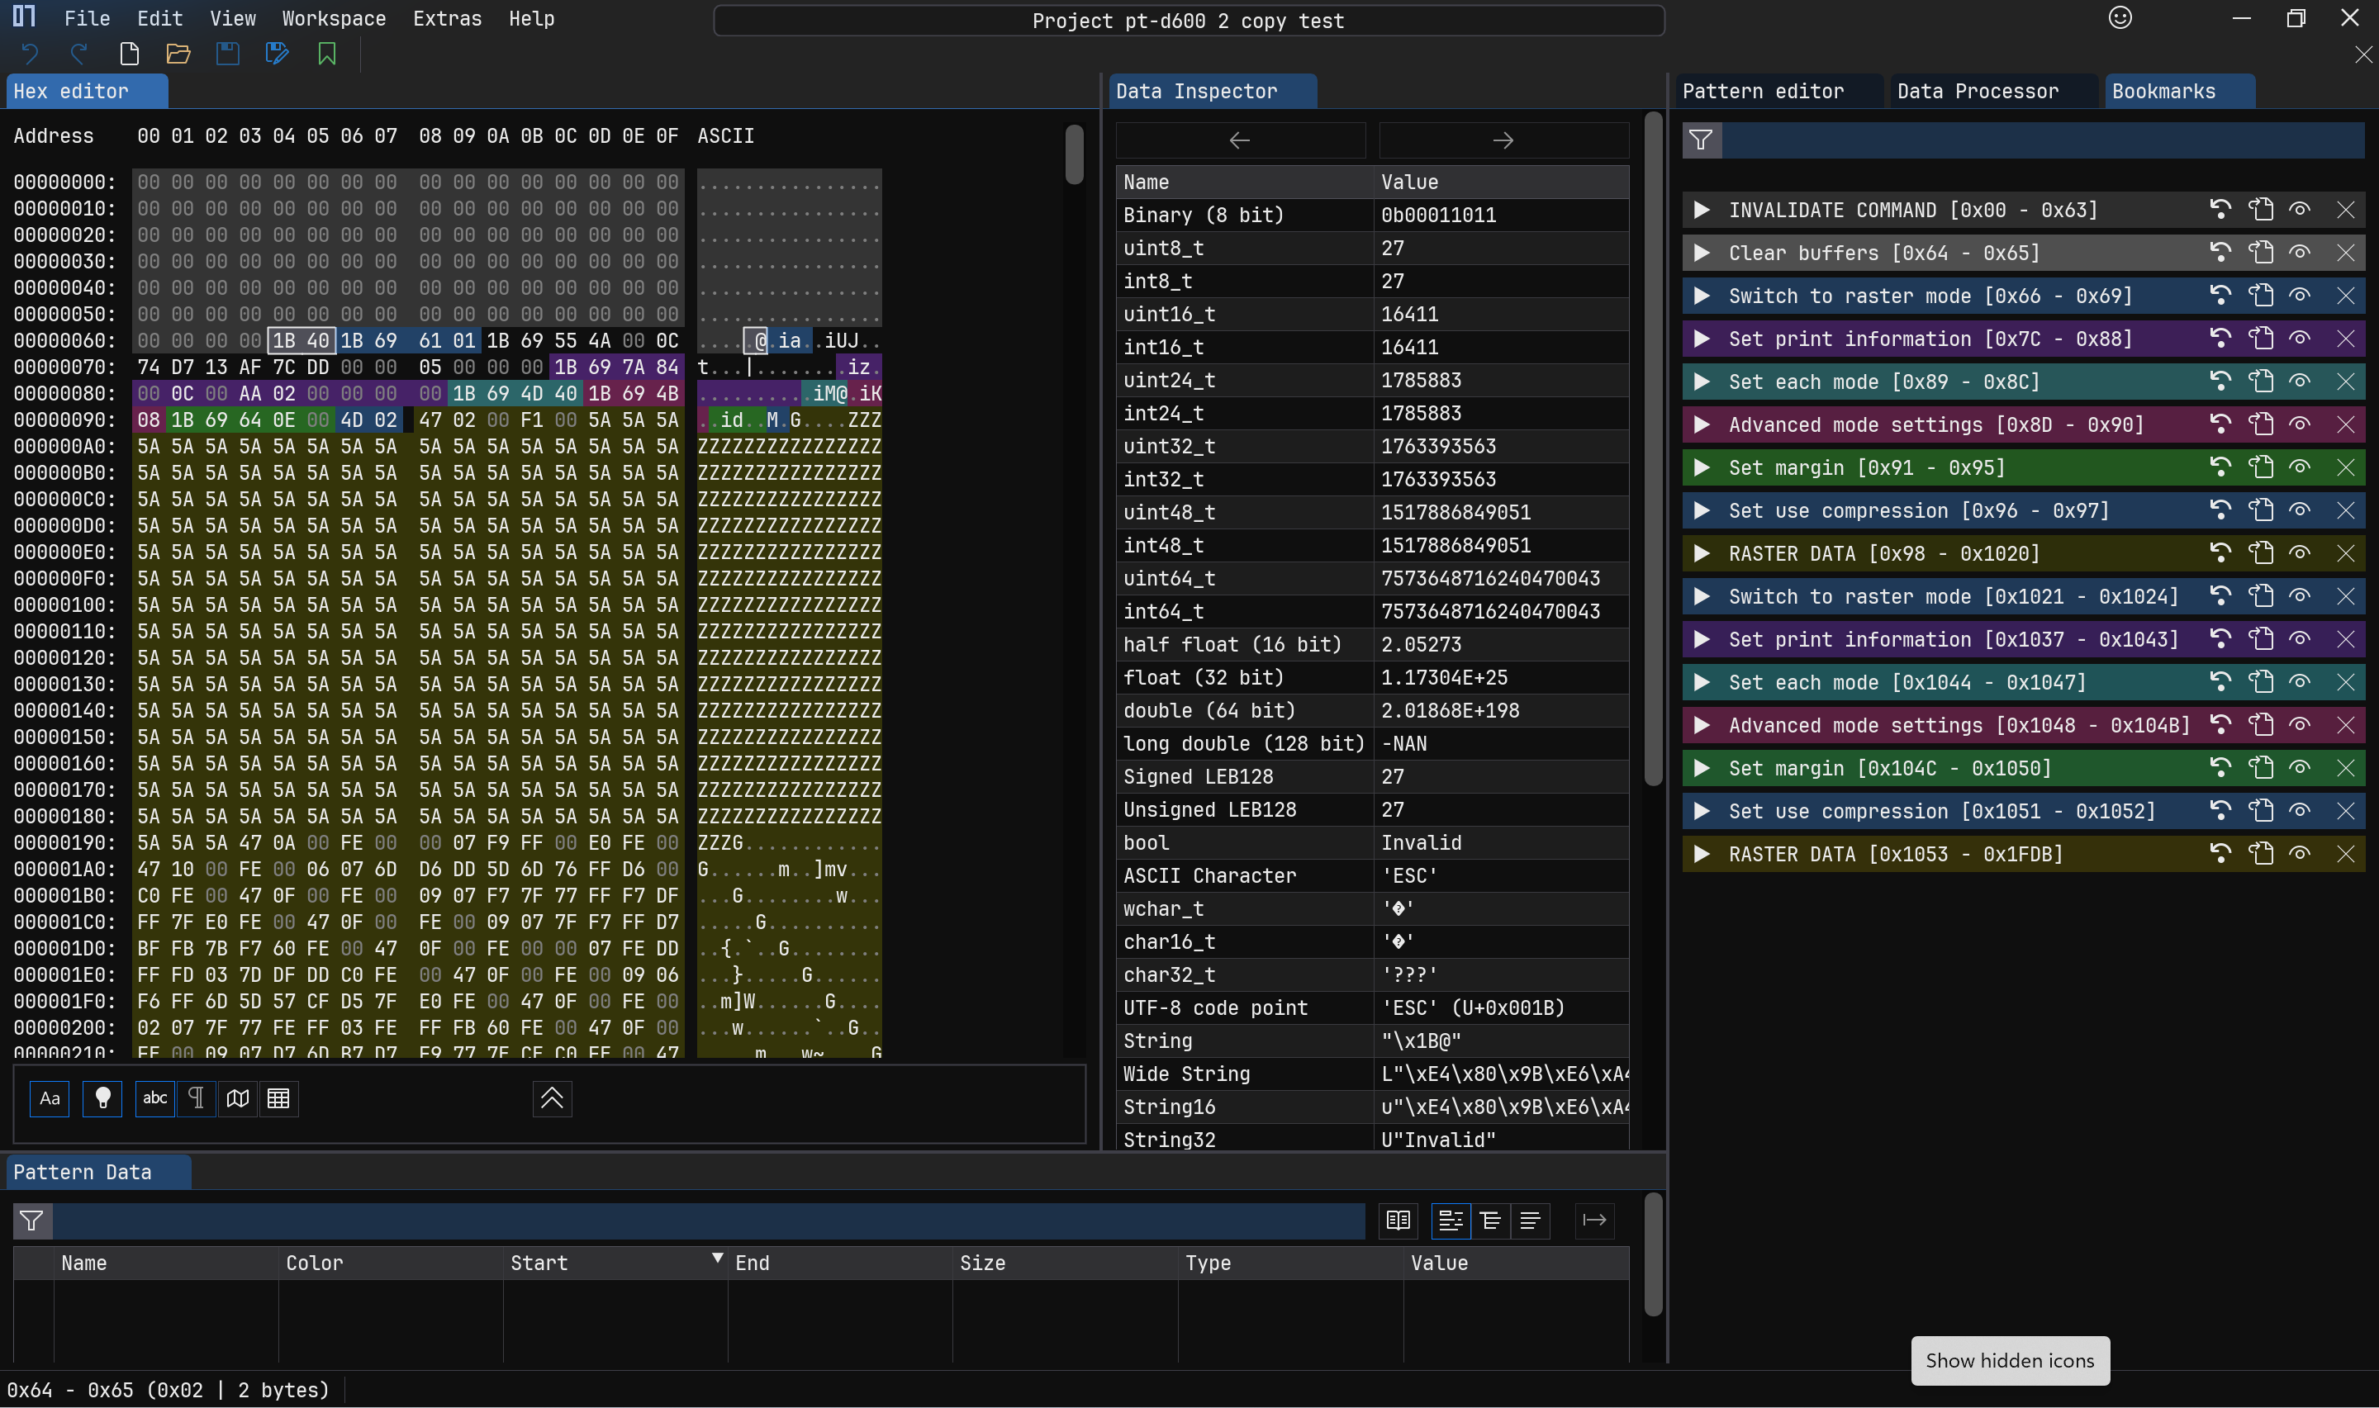The image size is (2379, 1408).
Task: Open the Extras menu
Action: coord(447,19)
